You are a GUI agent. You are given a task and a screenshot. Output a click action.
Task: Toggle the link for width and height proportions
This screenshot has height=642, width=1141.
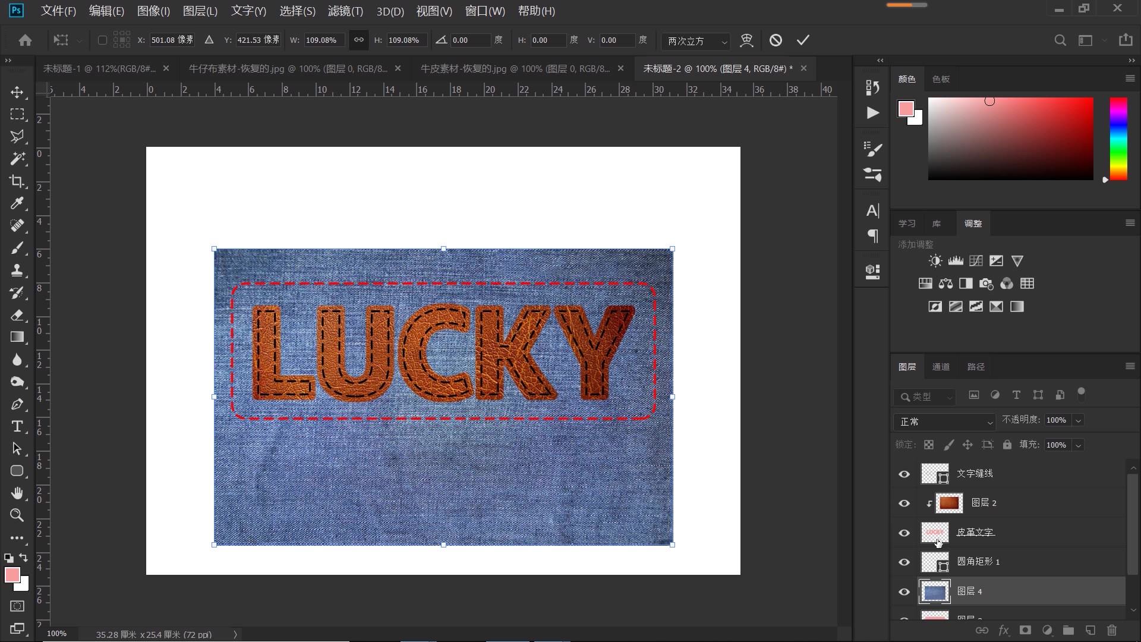point(358,40)
